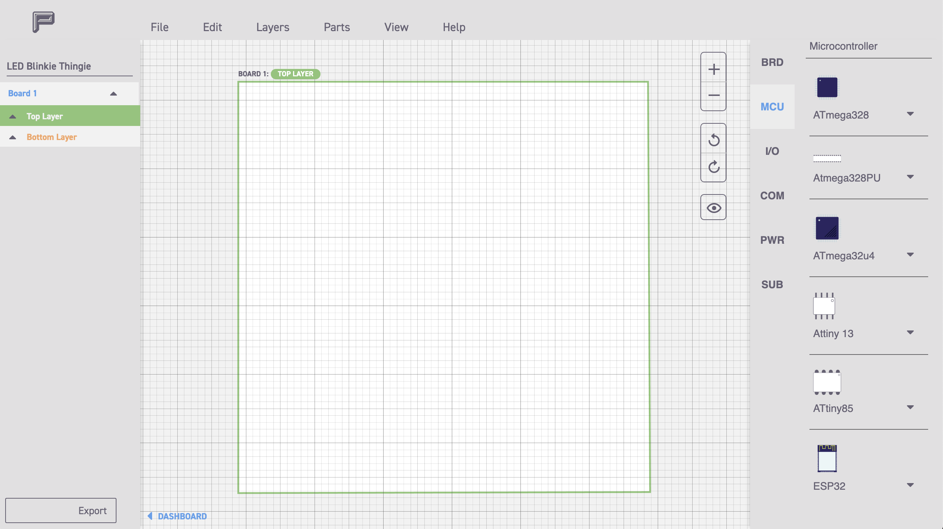Screen dimensions: 943x529
Task: Click the Export button
Action: [x=60, y=511]
